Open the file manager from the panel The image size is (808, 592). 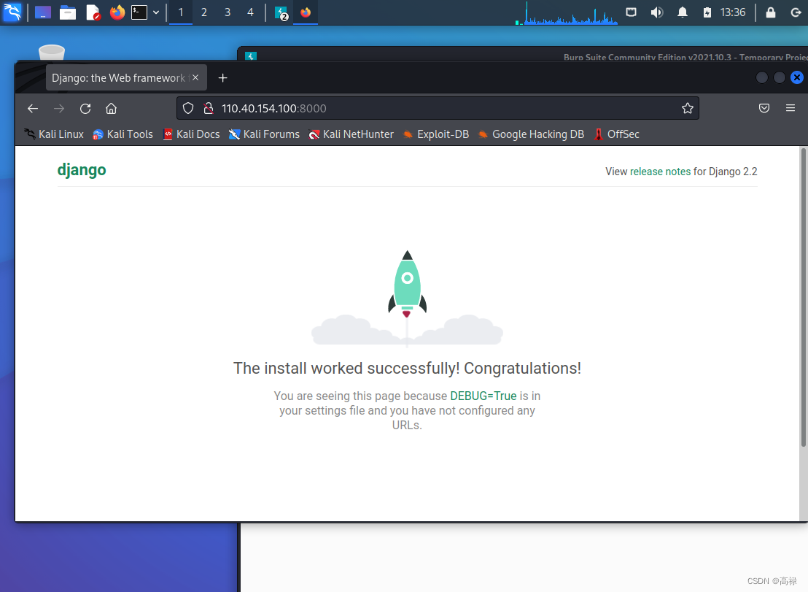pos(68,12)
